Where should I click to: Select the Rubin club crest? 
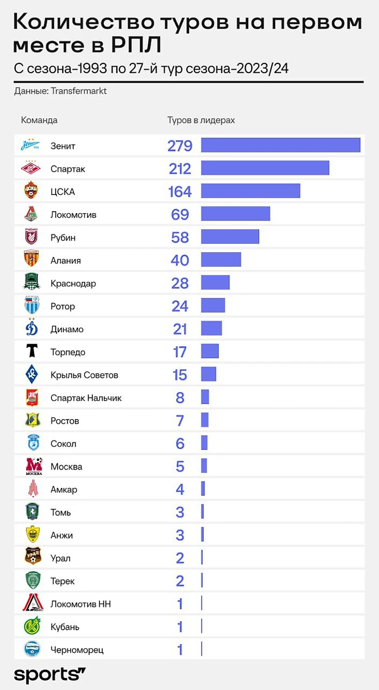[x=32, y=237]
